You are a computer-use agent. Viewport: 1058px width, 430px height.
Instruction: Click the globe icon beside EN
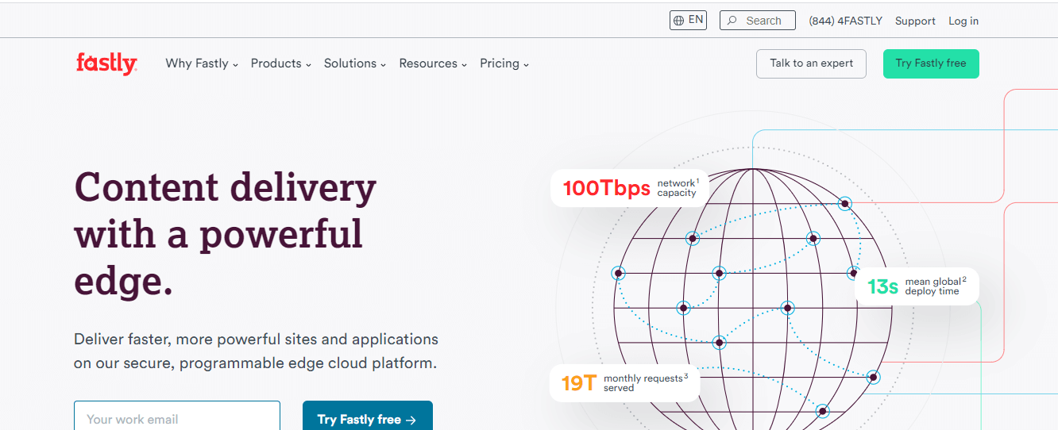click(x=678, y=21)
